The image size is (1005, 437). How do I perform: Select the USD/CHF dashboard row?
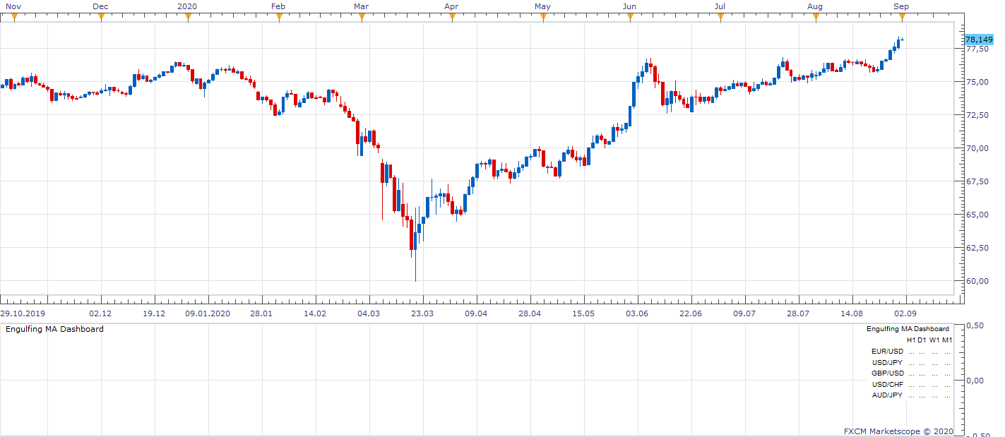tap(912, 385)
